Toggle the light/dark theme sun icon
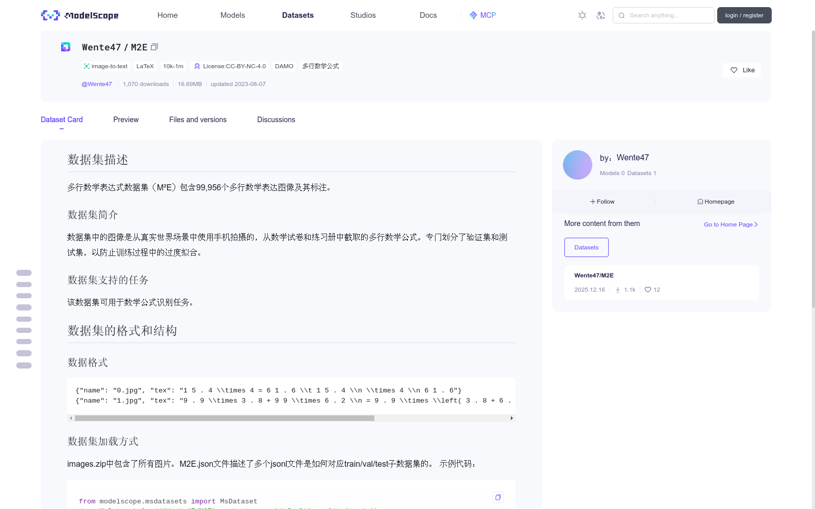The width and height of the screenshot is (815, 509). tap(582, 15)
